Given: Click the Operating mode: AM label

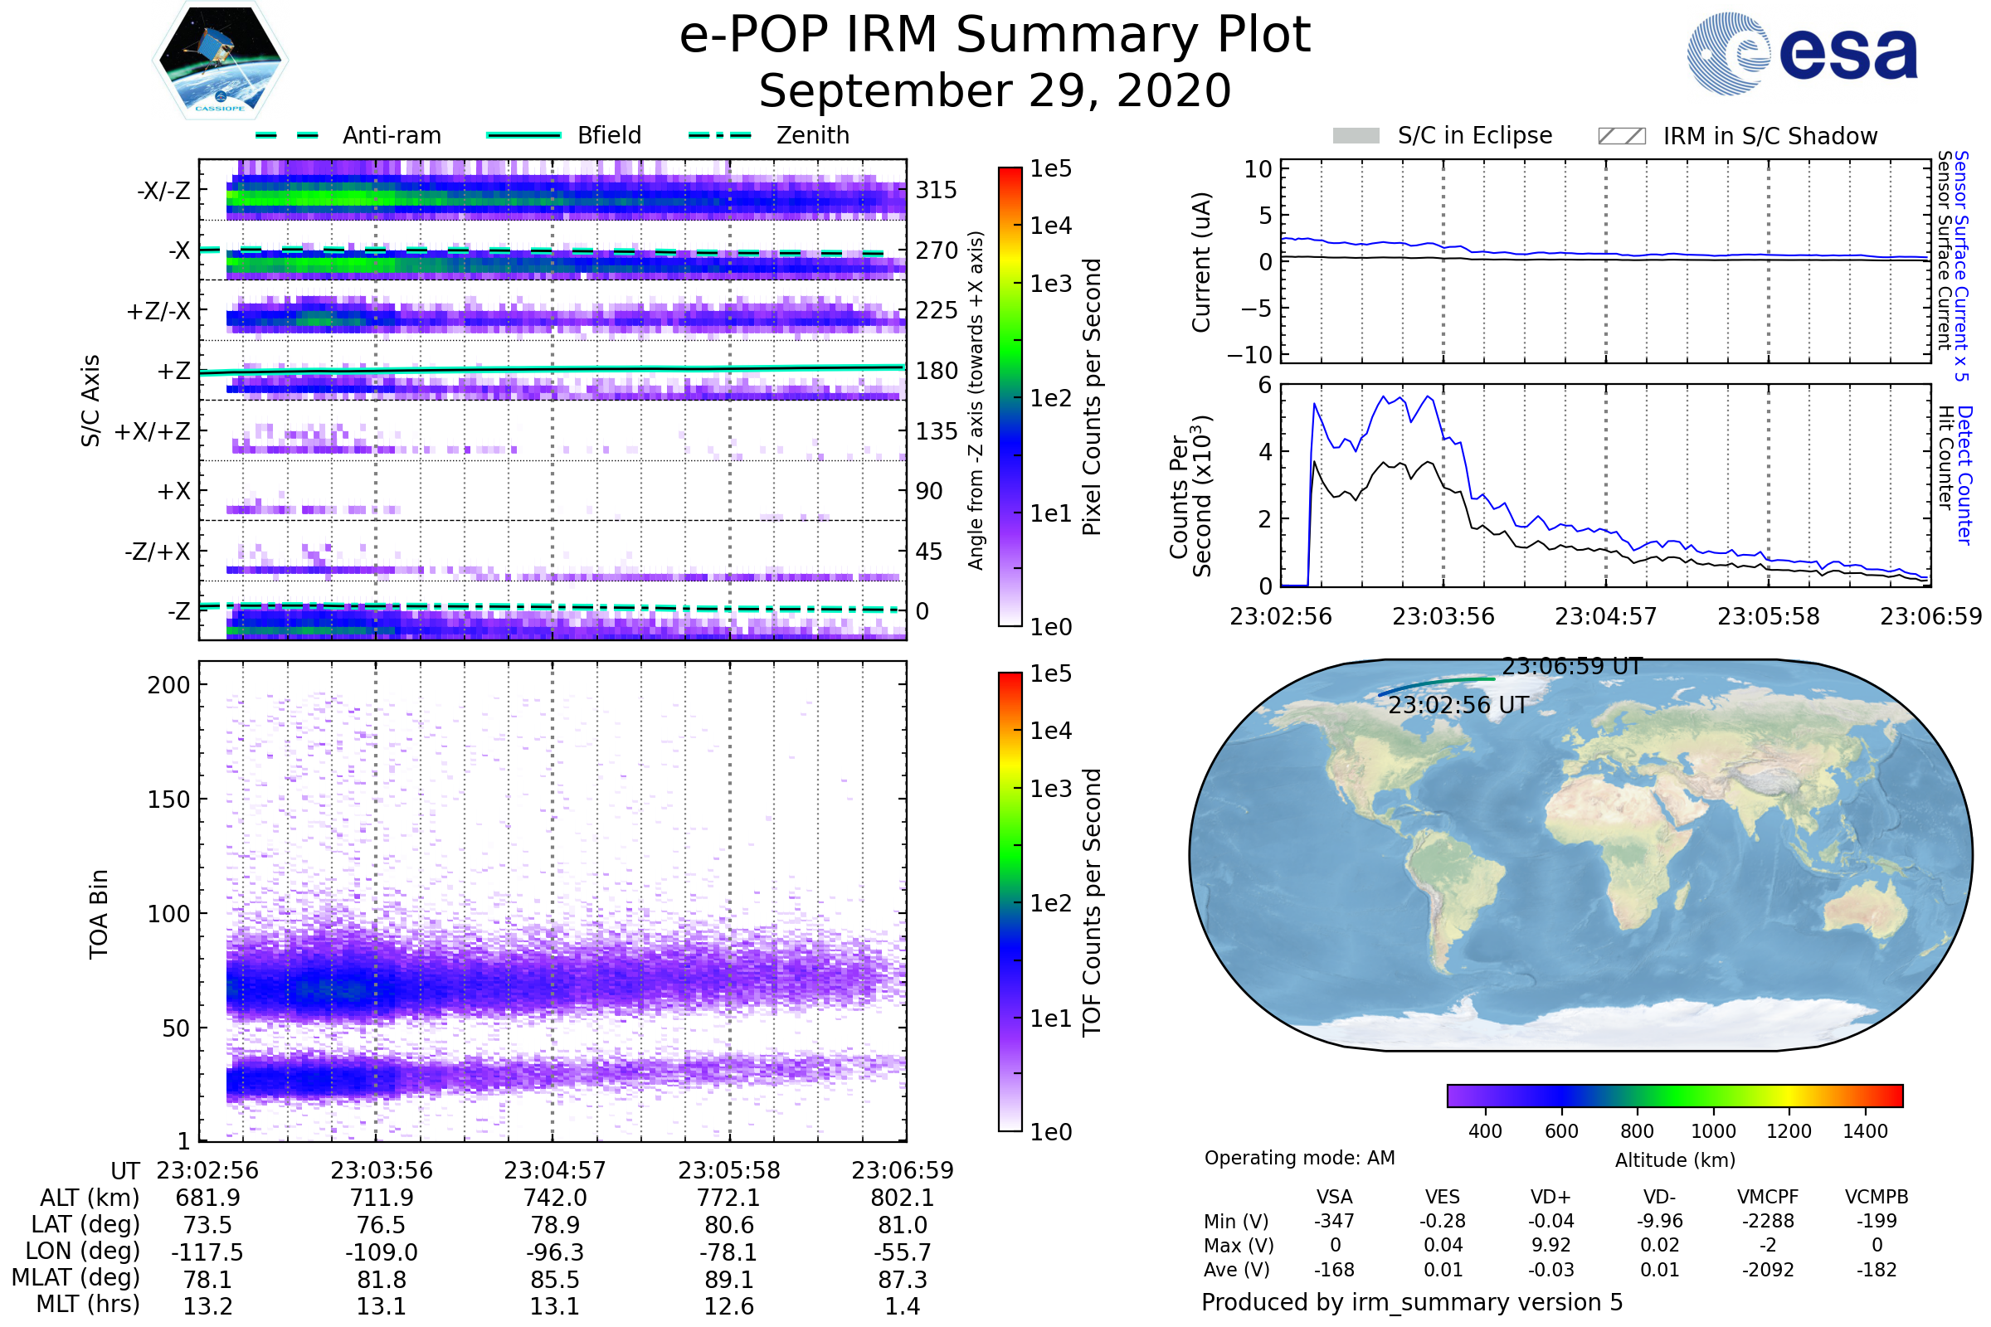Looking at the screenshot, I should (x=1299, y=1158).
